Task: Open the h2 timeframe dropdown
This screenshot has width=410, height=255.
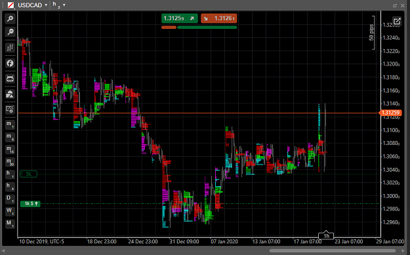Action: pos(64,5)
